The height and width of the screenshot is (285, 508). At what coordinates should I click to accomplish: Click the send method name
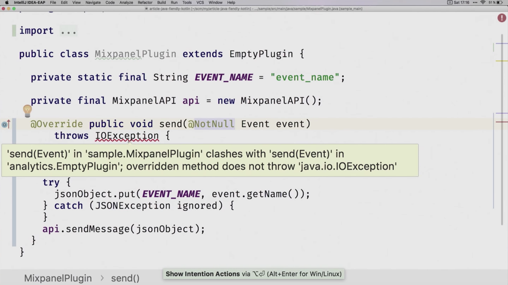pos(171,124)
